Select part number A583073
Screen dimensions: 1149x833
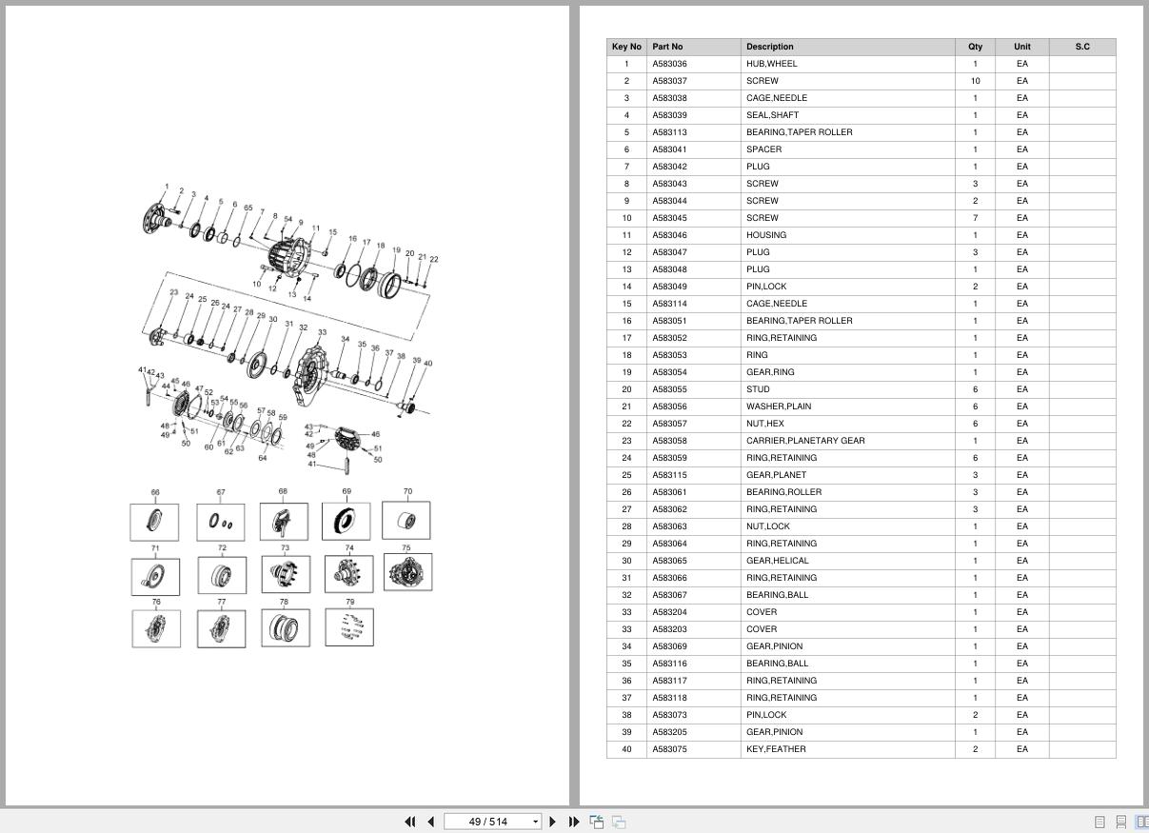(x=669, y=715)
